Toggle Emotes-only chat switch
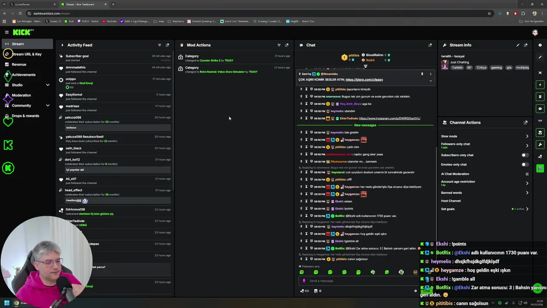 click(x=525, y=165)
